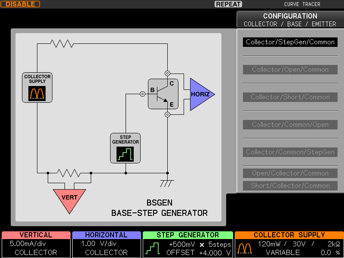The height and width of the screenshot is (258, 344).
Task: Click the 5.00mA/div vertical scale value
Action: coord(28,244)
